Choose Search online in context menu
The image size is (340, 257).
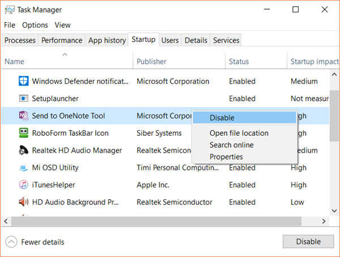pyautogui.click(x=244, y=145)
